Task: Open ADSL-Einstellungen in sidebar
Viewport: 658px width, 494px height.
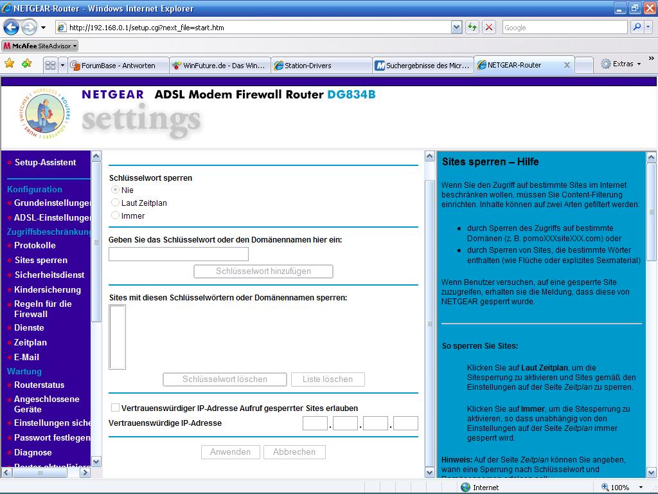Action: [x=52, y=217]
